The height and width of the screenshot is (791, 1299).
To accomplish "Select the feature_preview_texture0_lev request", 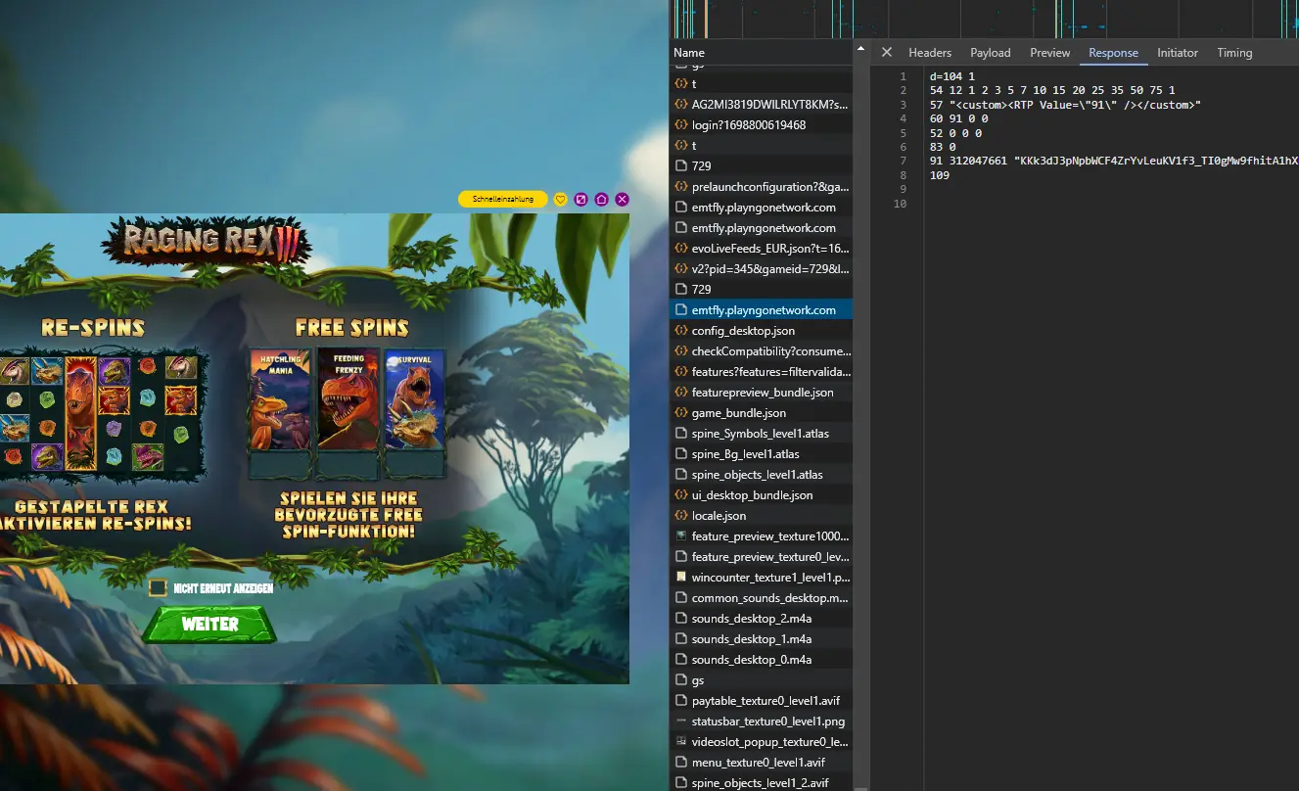I will (x=762, y=556).
